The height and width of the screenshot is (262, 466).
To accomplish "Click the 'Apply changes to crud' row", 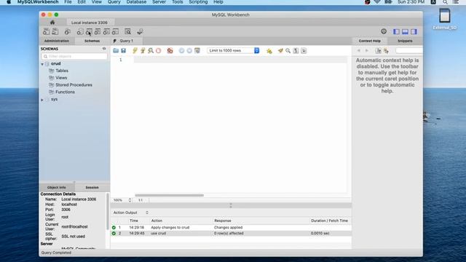I will pyautogui.click(x=231, y=228).
